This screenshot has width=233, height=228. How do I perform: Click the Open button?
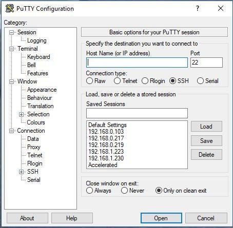[161, 218]
